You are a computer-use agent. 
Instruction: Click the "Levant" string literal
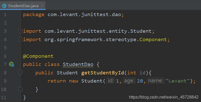tap(178, 81)
